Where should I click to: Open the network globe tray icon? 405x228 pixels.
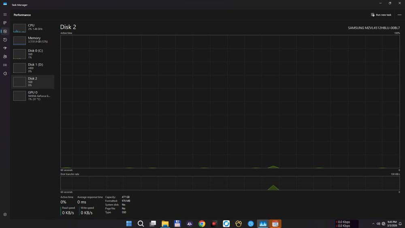point(384,224)
